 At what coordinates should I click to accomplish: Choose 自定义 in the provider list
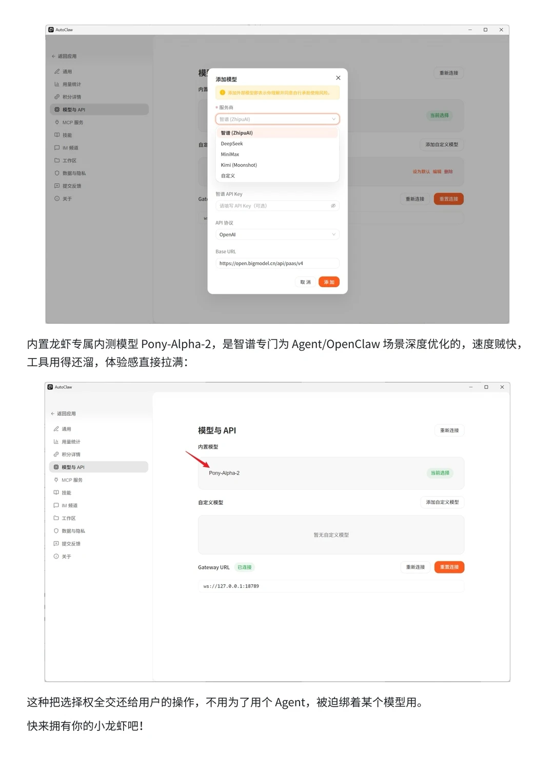278,176
